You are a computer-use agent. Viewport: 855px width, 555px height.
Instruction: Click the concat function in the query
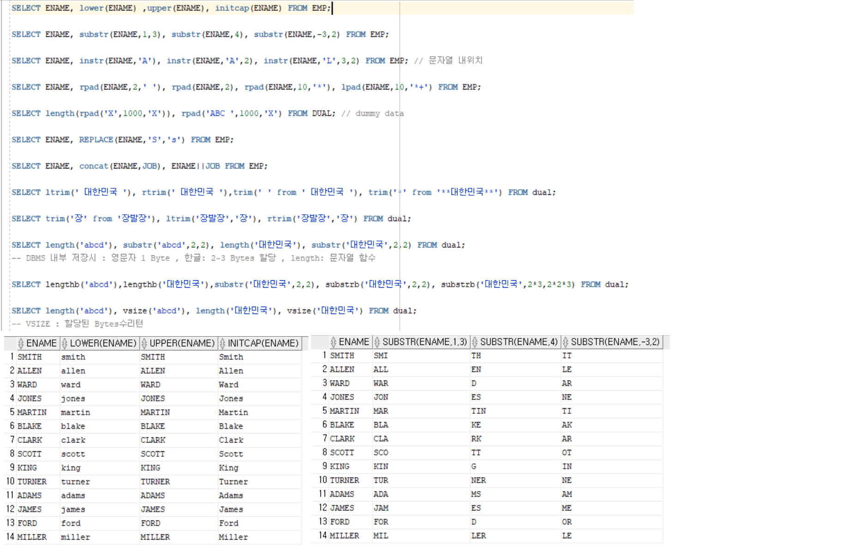[94, 166]
